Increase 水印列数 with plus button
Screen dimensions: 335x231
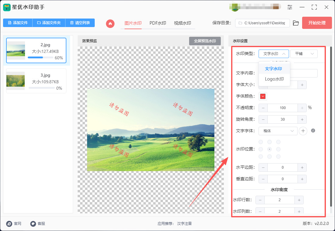coord(299,211)
